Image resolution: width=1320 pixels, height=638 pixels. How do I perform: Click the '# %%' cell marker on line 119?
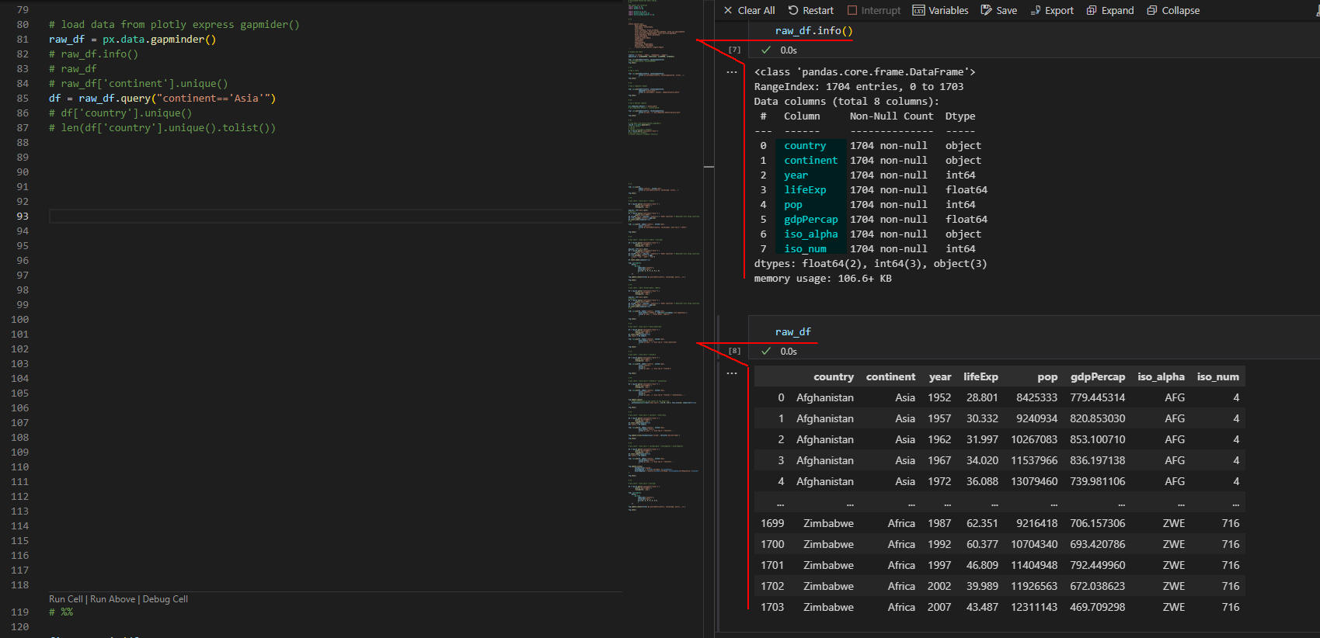click(x=61, y=612)
